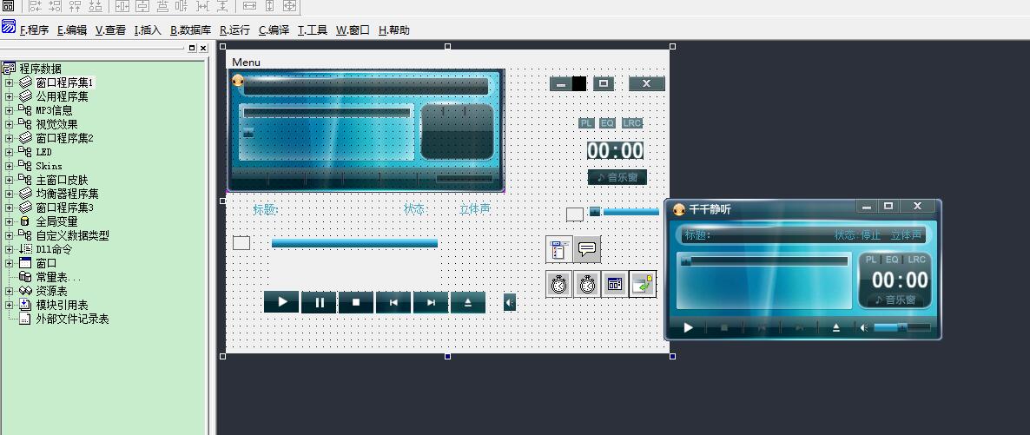Open the T.工具 menu
This screenshot has width=1030, height=435.
point(312,30)
